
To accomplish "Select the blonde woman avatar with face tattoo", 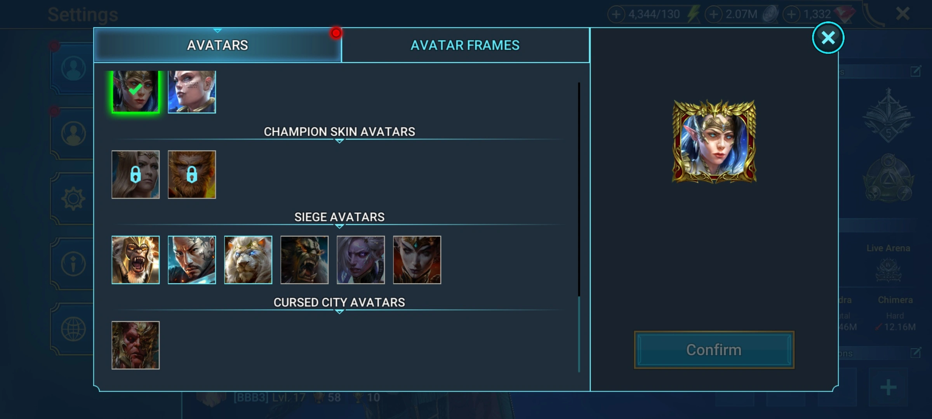I will point(192,92).
